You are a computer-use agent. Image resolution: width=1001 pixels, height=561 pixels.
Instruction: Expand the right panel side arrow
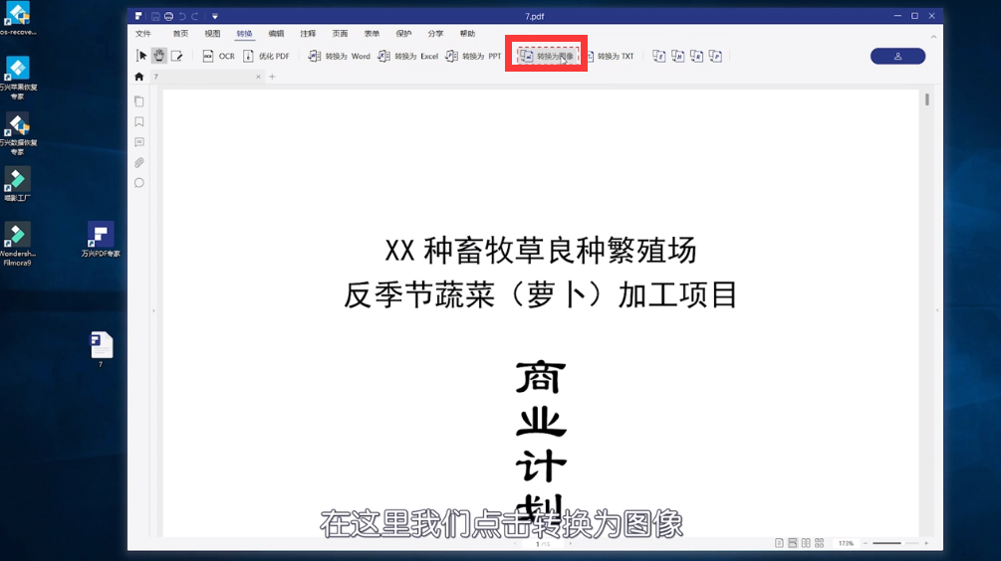click(x=937, y=310)
